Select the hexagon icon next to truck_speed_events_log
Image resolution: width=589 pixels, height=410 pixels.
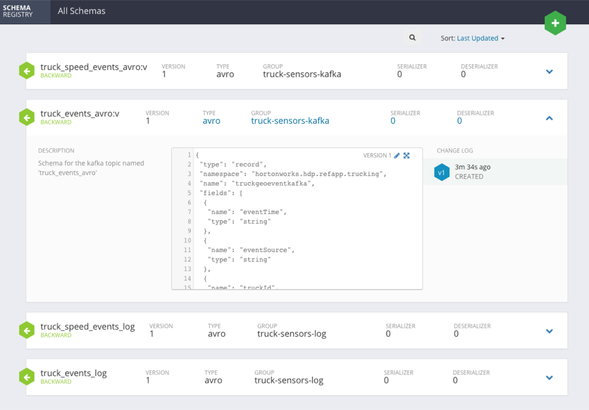tap(26, 330)
